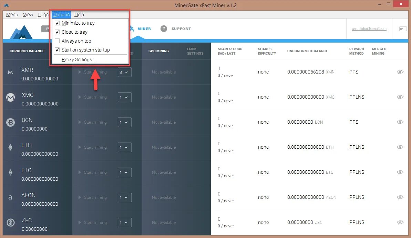Start mining XMC

(x=93, y=97)
